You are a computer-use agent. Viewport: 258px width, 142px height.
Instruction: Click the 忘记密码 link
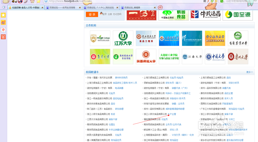click(x=117, y=14)
